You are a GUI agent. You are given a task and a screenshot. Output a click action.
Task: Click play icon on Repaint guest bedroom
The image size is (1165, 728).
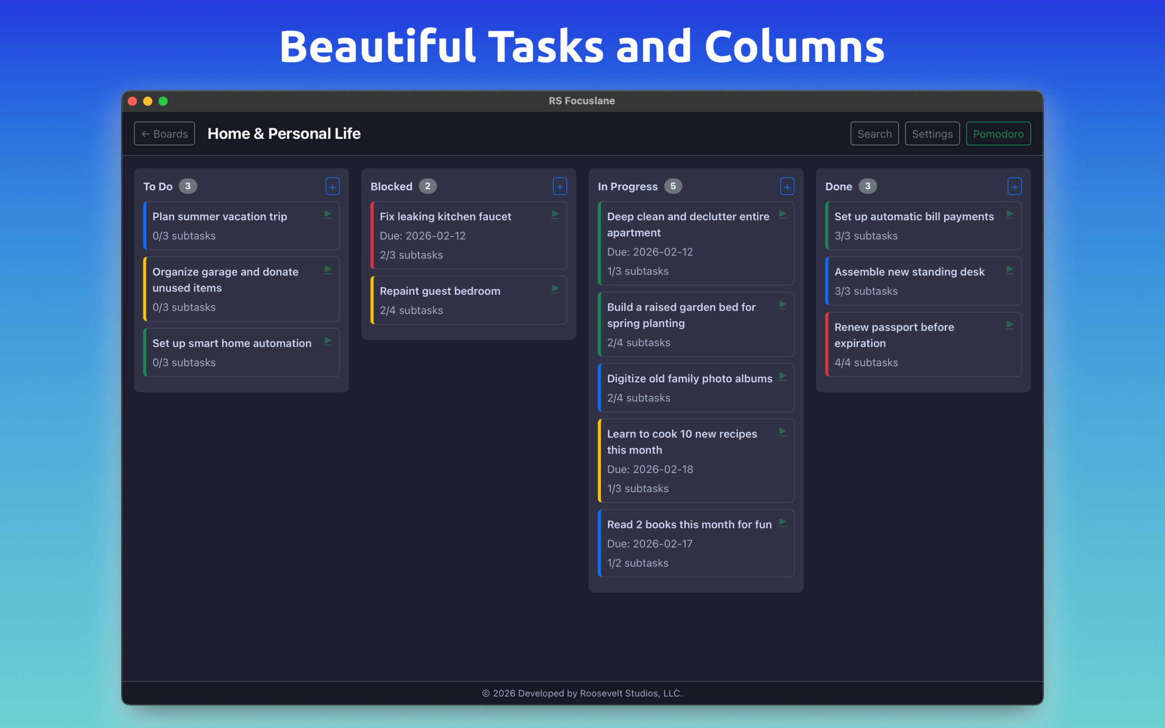click(x=555, y=289)
